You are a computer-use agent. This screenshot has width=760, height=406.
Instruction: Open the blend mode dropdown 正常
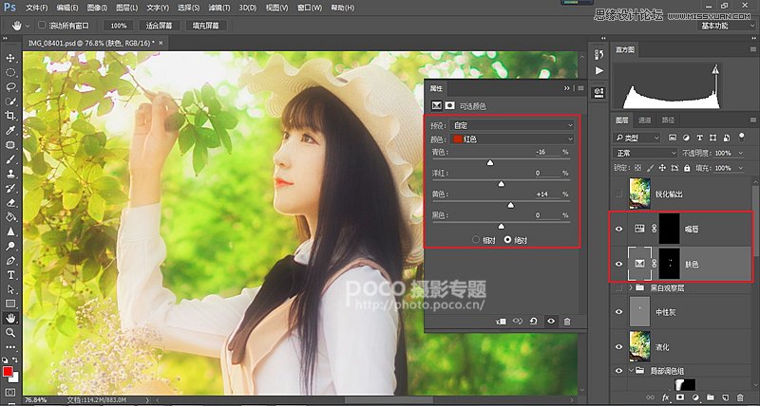coord(645,153)
